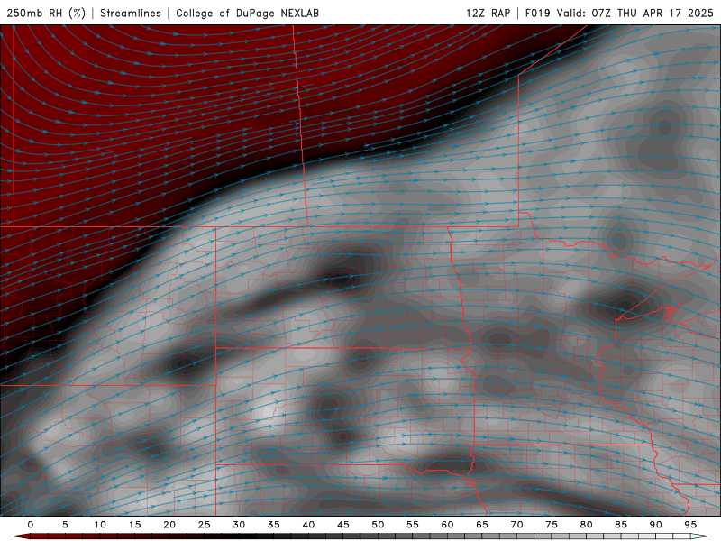Click the colorbar label '30'
Viewport: 721px width, 541px height.
(239, 525)
